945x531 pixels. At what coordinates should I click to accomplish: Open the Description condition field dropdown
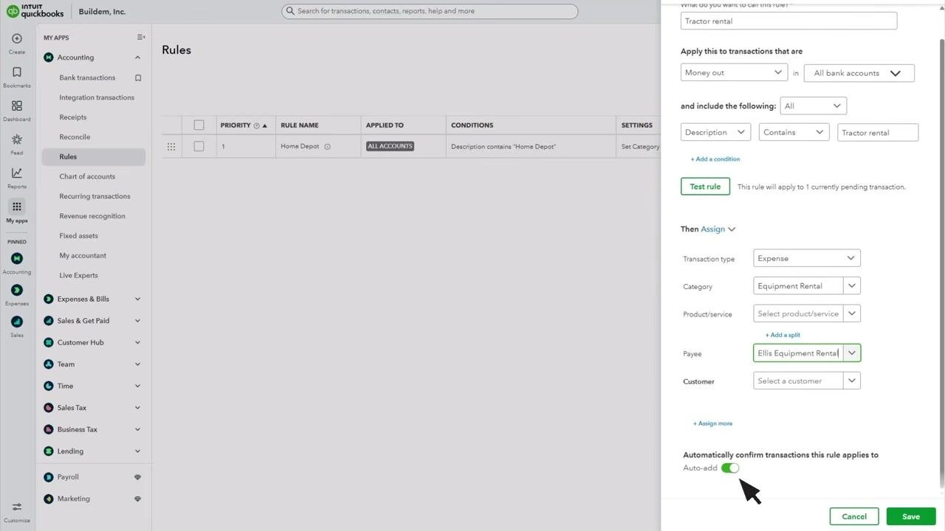tap(715, 132)
